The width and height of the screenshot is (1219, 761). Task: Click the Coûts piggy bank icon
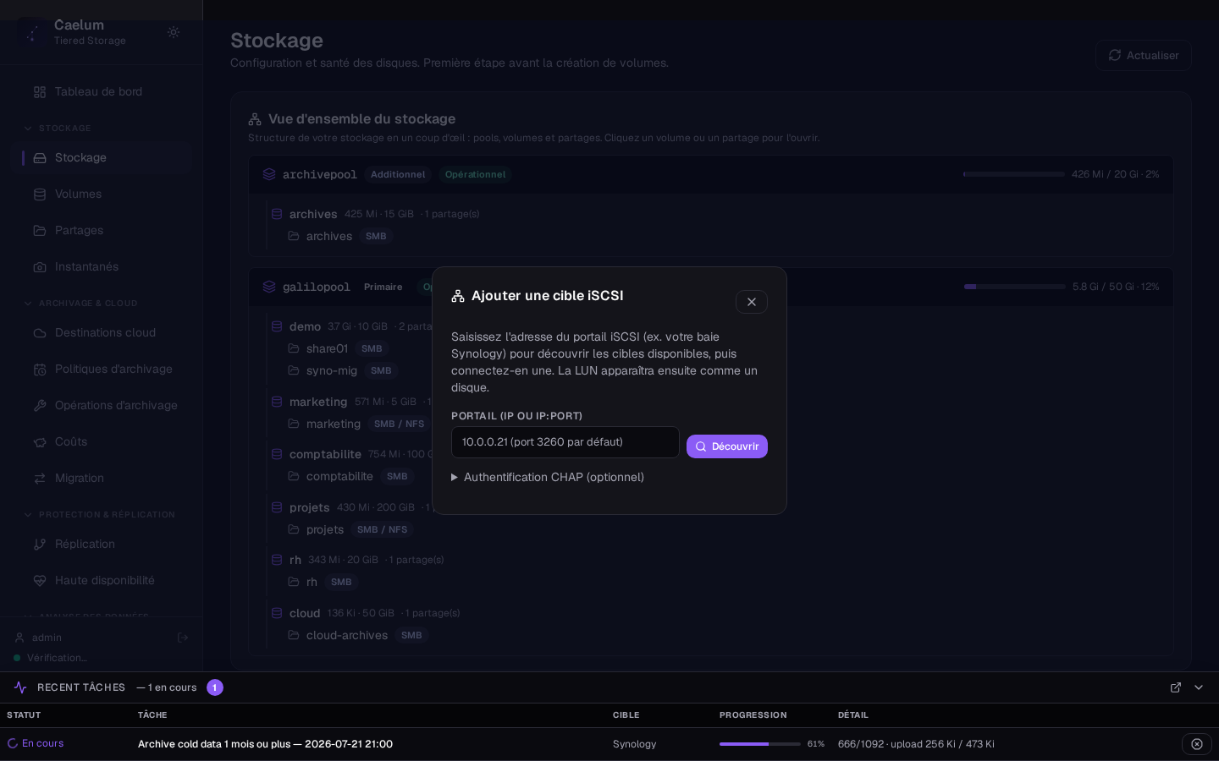(x=40, y=441)
